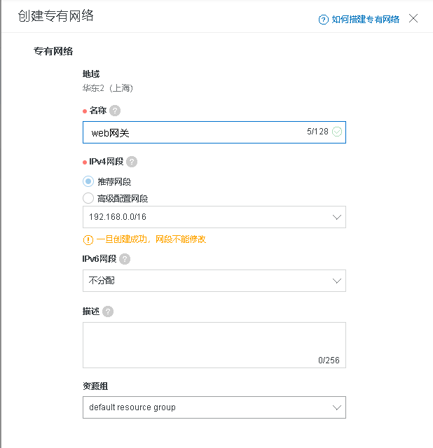Click the 专有网络 section heading
433x448 pixels.
[x=53, y=51]
